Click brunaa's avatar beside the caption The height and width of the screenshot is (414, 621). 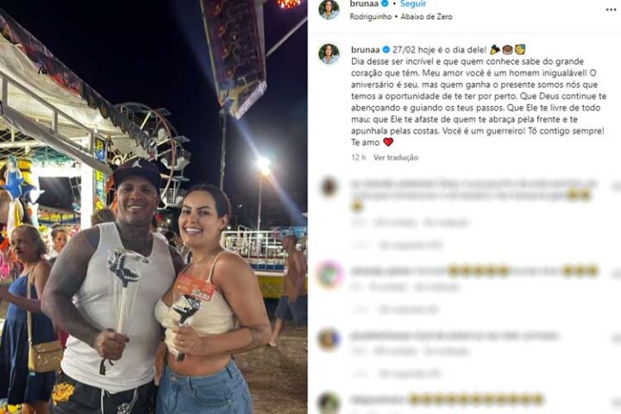[329, 53]
